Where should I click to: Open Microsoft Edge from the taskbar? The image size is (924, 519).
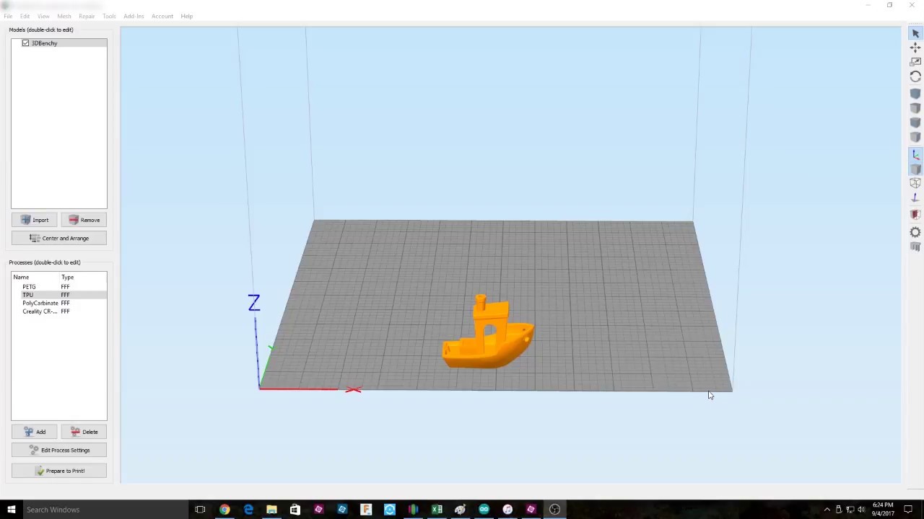pos(248,510)
